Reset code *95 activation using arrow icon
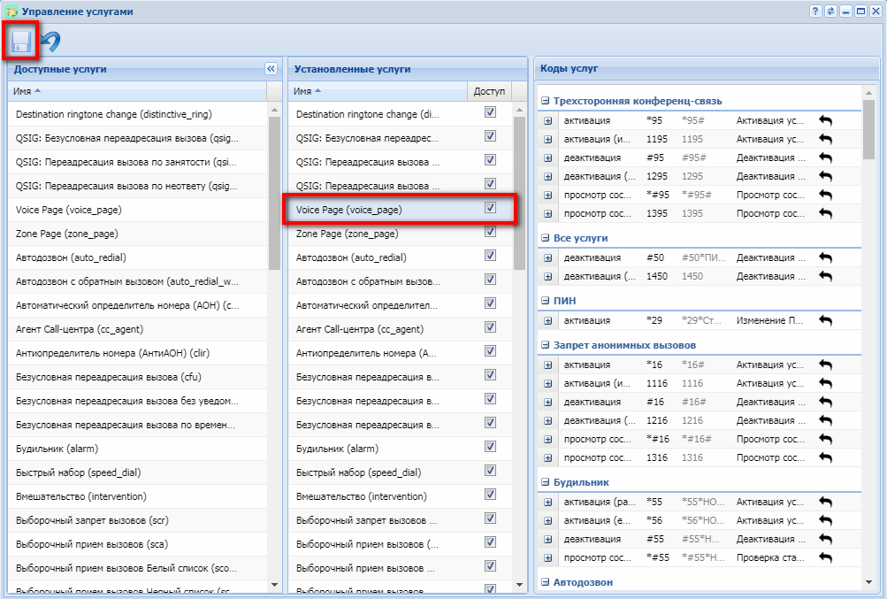This screenshot has width=887, height=599. pyautogui.click(x=825, y=120)
